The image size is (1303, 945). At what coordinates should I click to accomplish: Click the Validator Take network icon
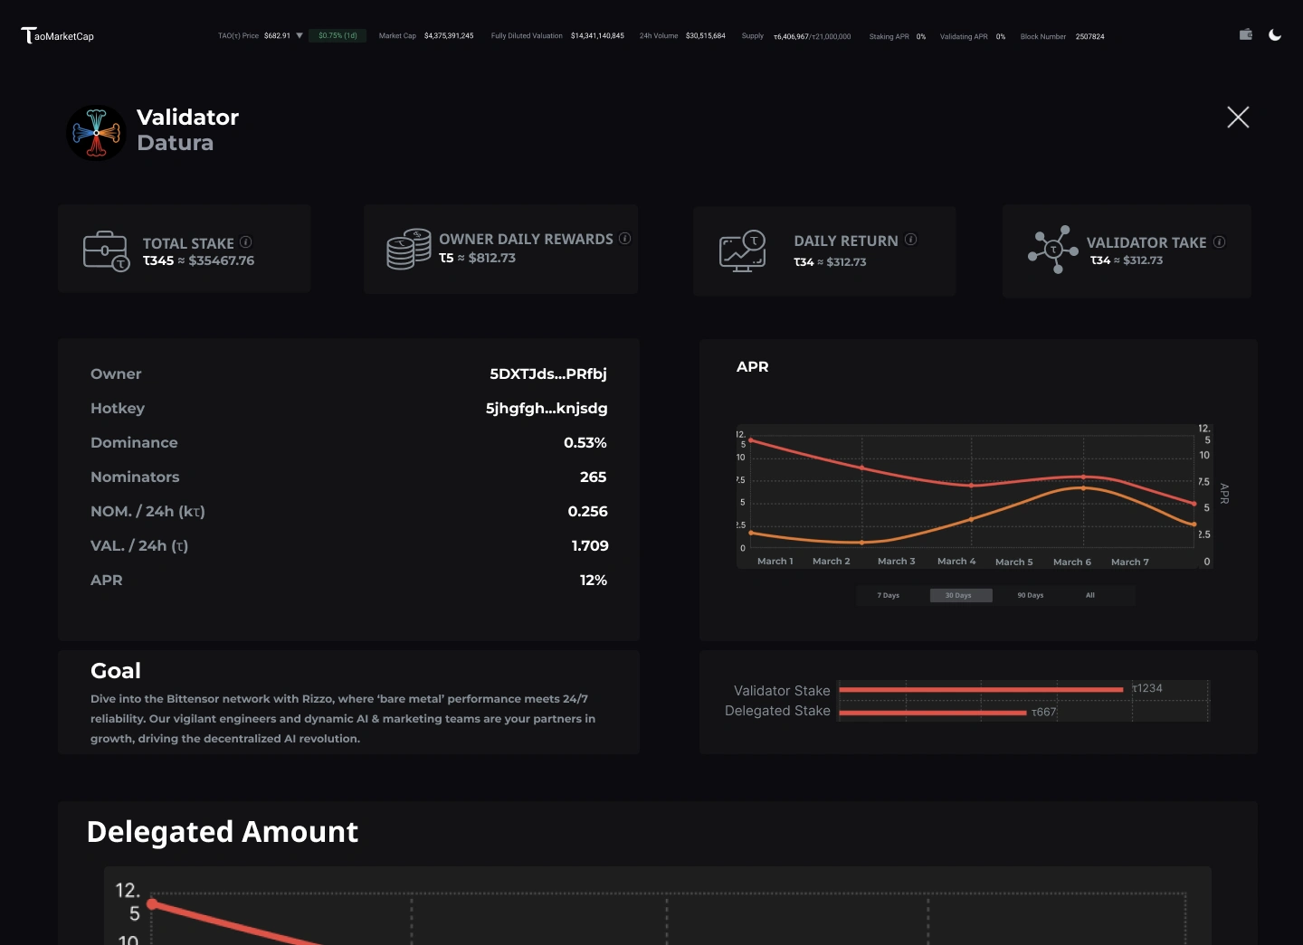pyautogui.click(x=1052, y=250)
